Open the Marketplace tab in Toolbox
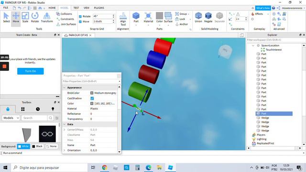306x172 pixels. tap(8, 109)
